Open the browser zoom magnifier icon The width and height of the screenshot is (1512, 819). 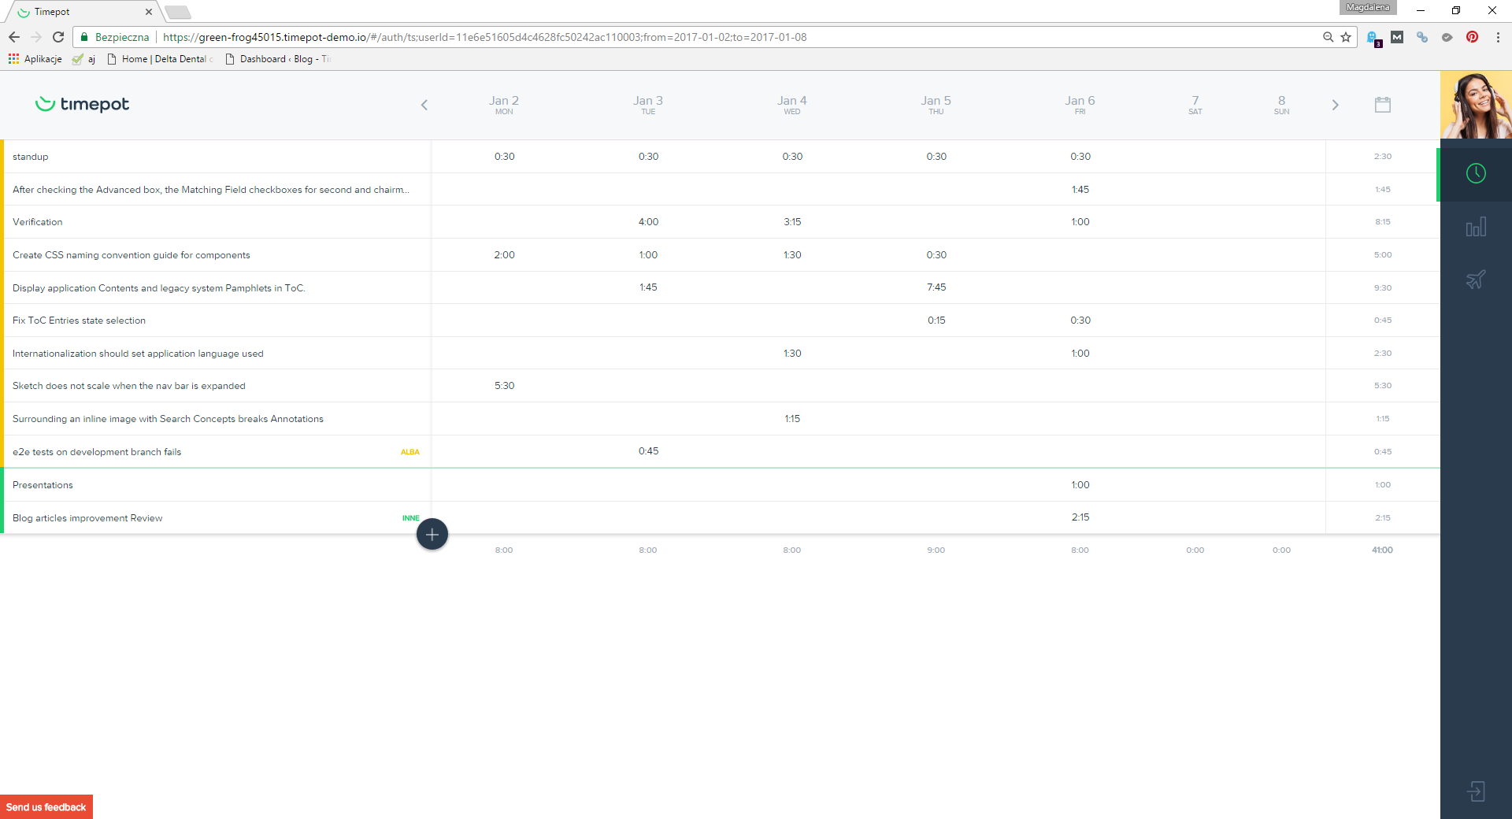pyautogui.click(x=1329, y=37)
